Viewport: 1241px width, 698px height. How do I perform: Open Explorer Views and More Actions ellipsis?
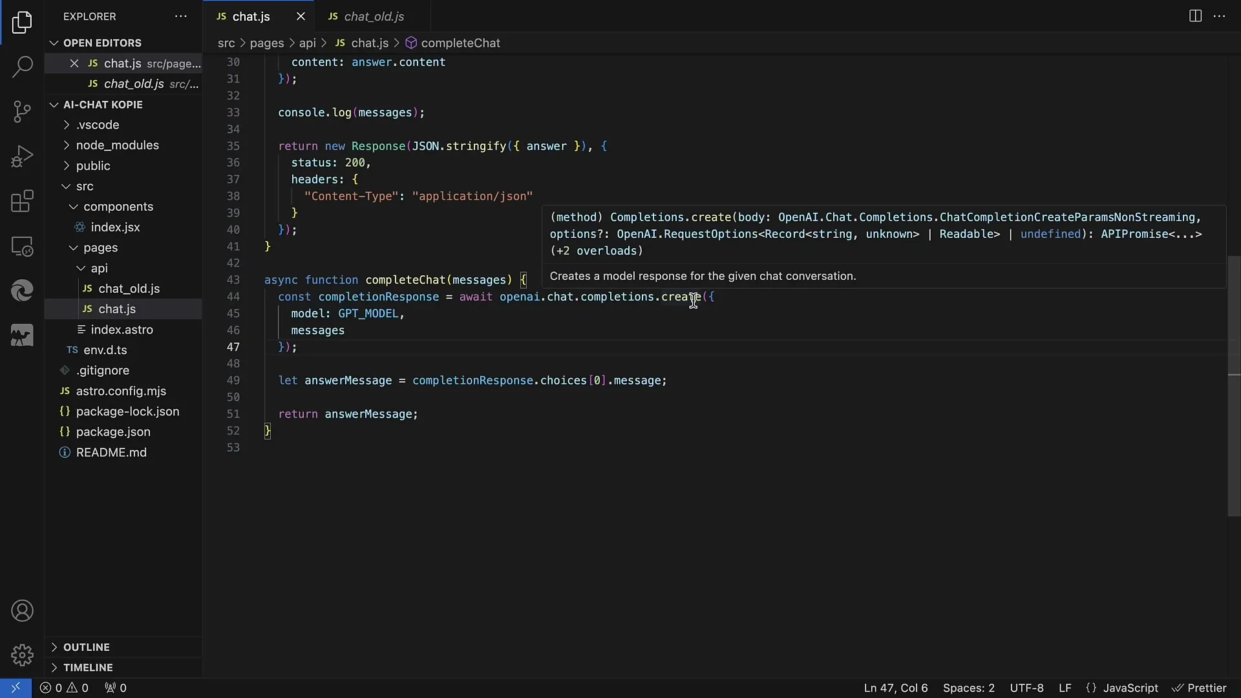pyautogui.click(x=181, y=16)
